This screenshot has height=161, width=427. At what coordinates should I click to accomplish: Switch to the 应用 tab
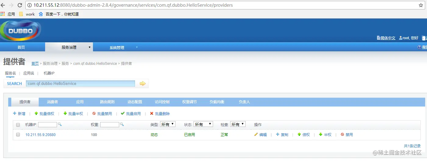pyautogui.click(x=80, y=102)
